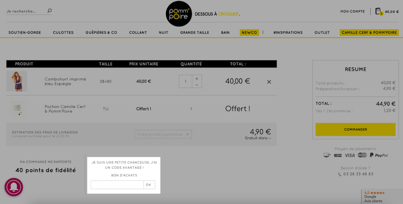The width and height of the screenshot is (403, 204).
Task: Open the shopping bag cart icon
Action: coord(378,11)
